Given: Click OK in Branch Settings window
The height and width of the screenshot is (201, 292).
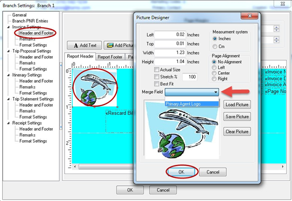Looking at the screenshot, I should (x=130, y=190).
